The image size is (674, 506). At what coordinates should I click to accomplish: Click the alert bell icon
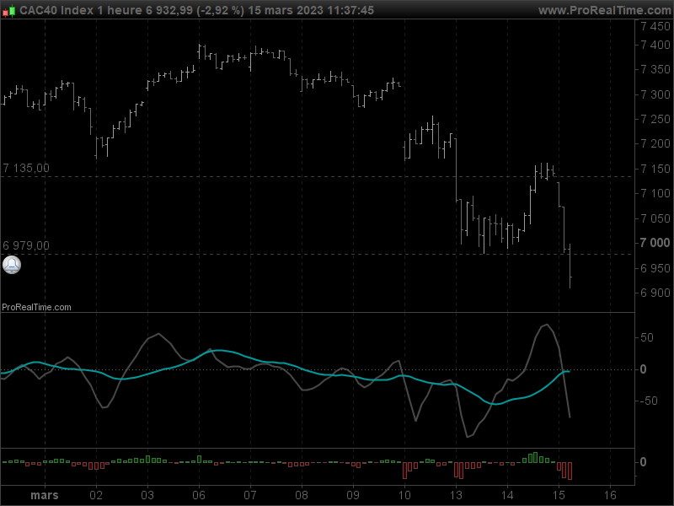click(x=12, y=265)
